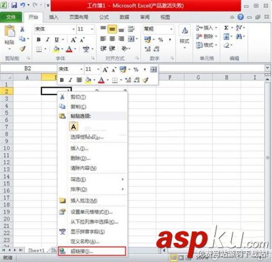This screenshot has width=272, height=262.
Task: Choose 剪切(T) from context menu
Action: tap(92, 97)
